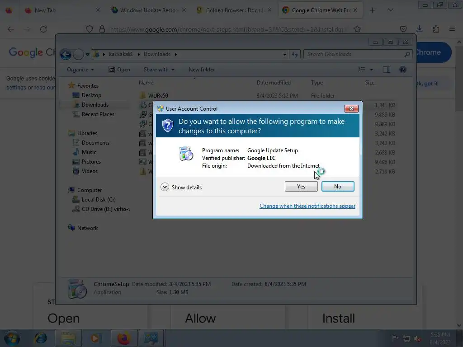Open the Explorer recent pages dropdown arrow
This screenshot has width=463, height=347.
tap(87, 55)
